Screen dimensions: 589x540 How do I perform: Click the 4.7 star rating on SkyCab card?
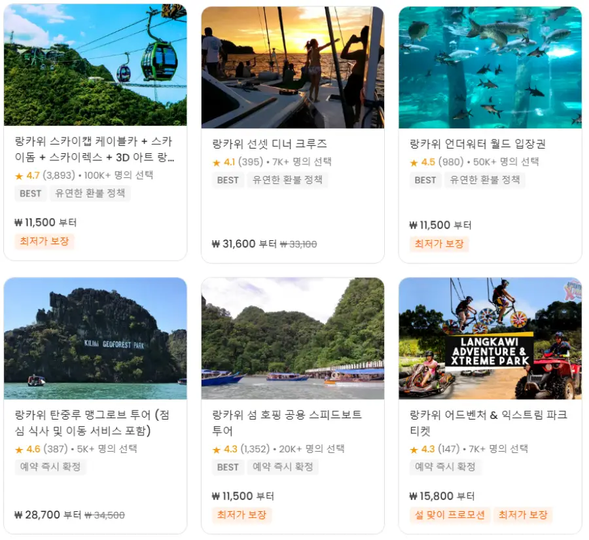[27, 175]
